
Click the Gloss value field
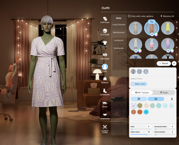click(149, 126)
